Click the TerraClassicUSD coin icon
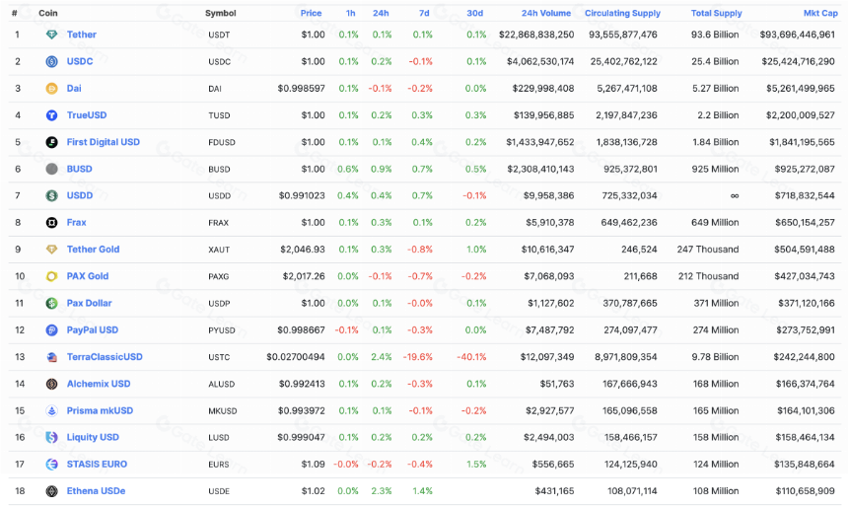 [x=51, y=357]
